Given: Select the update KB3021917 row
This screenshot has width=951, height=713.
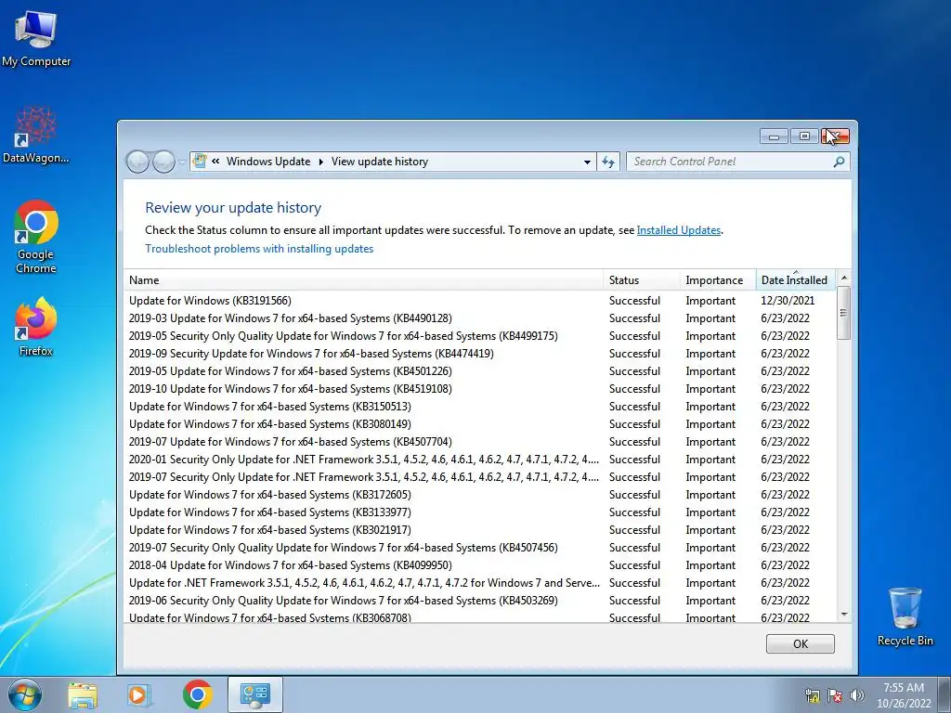Looking at the screenshot, I should tap(479, 529).
